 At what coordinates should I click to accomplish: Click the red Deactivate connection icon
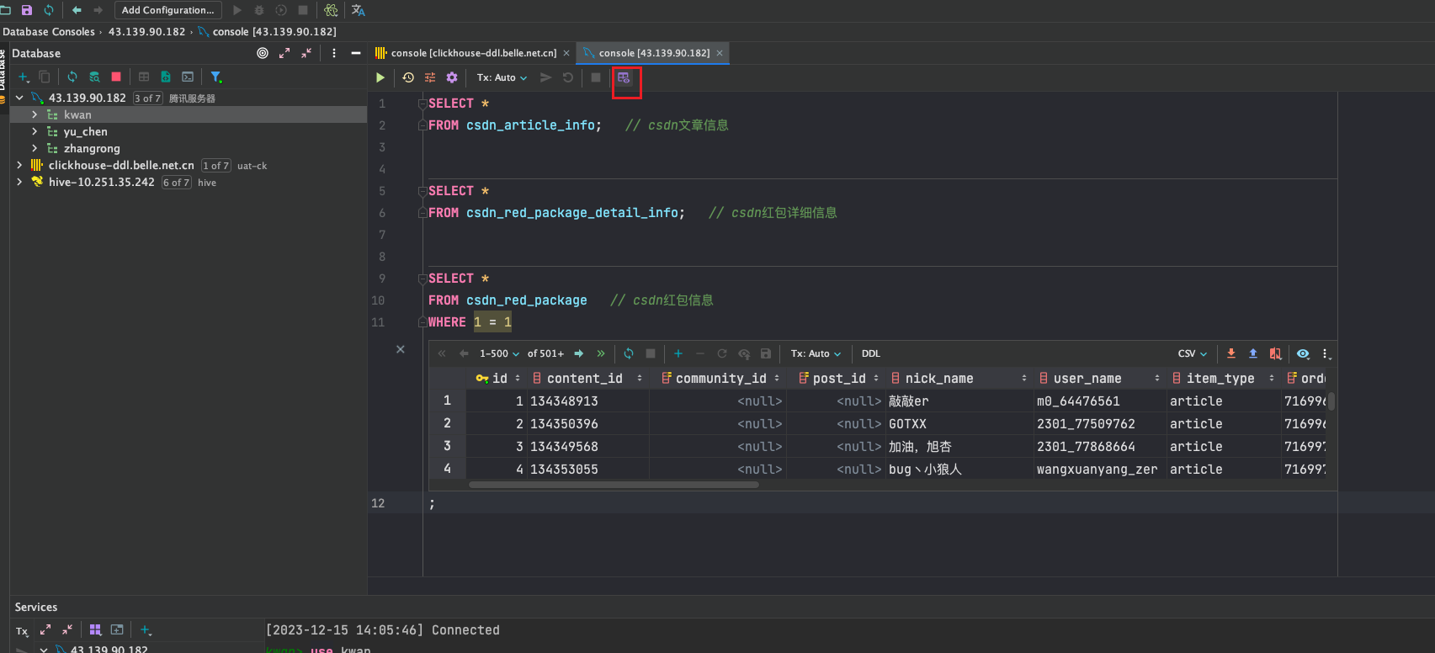point(116,77)
